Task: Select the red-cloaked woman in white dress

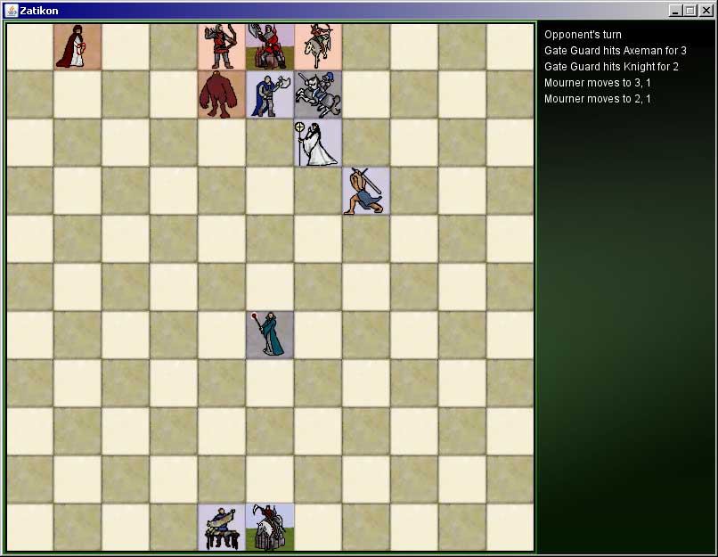Action: pos(78,46)
